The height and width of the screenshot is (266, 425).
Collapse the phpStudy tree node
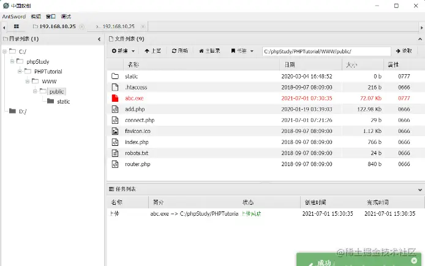(12, 61)
